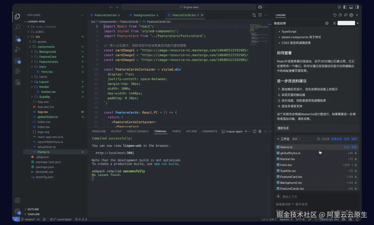Open the Run and Debug view

[x=17, y=49]
